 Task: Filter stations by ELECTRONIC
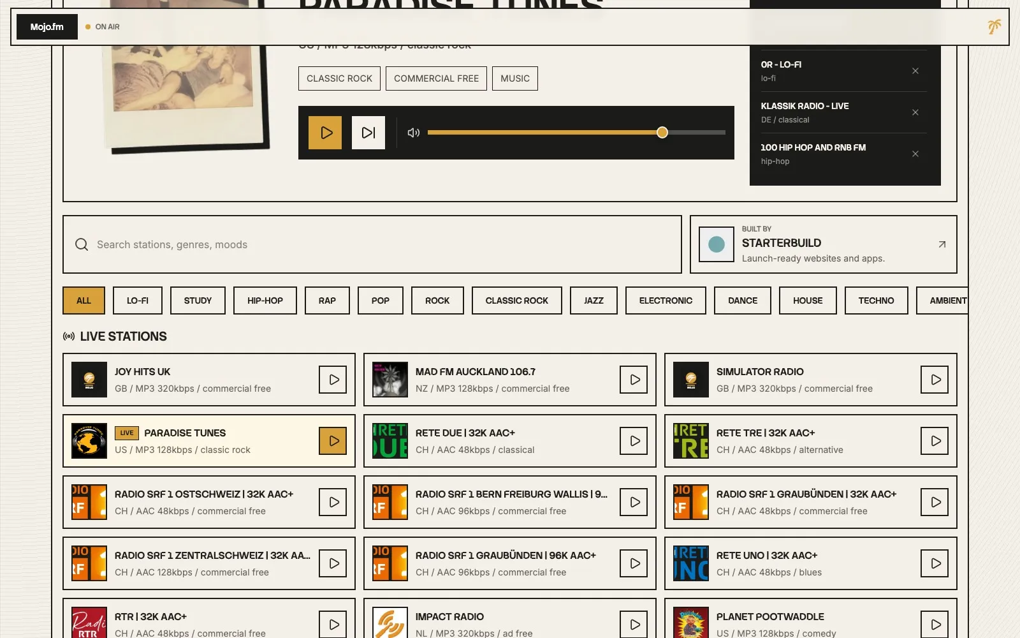tap(666, 300)
